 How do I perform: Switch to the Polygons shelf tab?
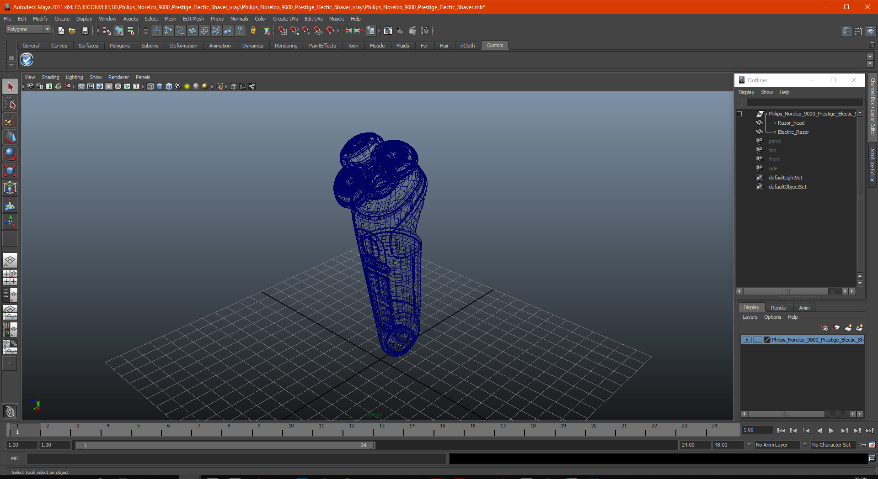pos(119,46)
